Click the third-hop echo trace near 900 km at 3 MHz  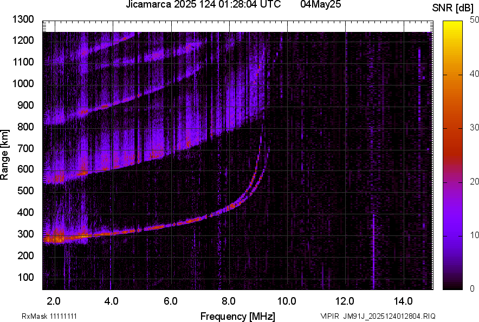coord(82,111)
